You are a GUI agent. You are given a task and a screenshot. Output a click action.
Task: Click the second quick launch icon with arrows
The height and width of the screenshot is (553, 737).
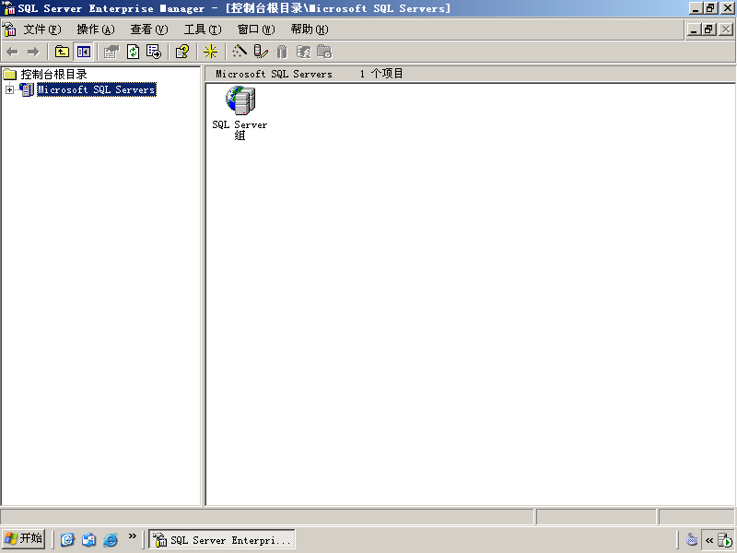pos(88,539)
